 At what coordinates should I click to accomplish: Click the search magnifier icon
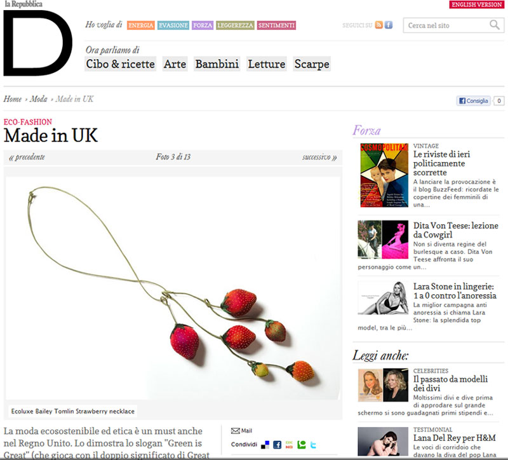(x=495, y=25)
